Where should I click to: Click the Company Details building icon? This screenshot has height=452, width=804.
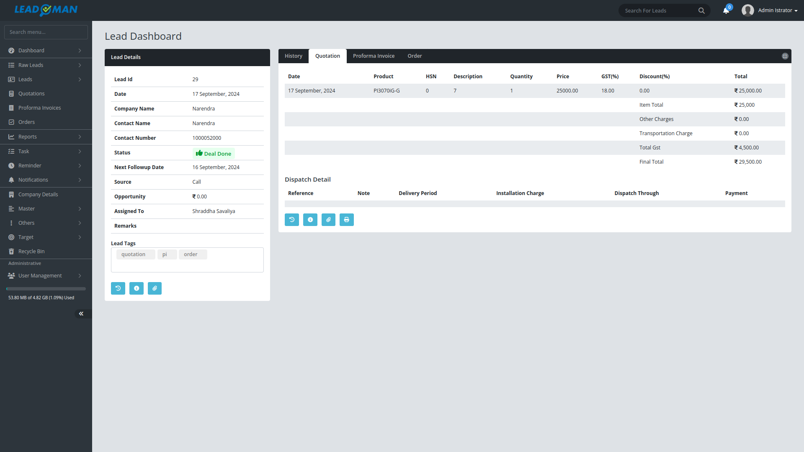11,195
